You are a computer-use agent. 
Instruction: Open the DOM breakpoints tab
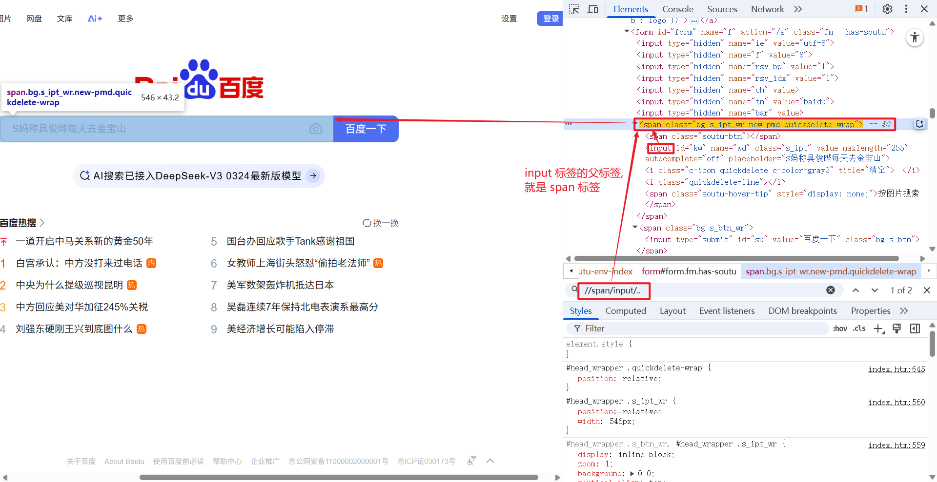(x=802, y=310)
